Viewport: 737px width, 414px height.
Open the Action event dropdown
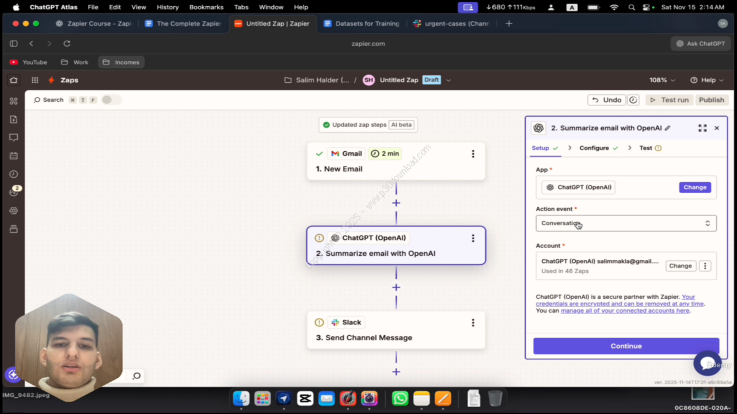pos(626,223)
